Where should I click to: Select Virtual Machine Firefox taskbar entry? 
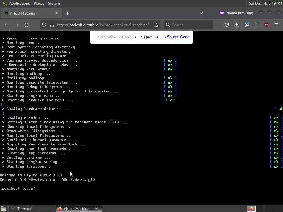pos(79,209)
